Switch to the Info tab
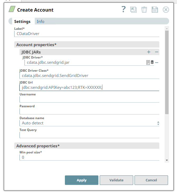Viewport: 177px width, 194px height. point(40,22)
